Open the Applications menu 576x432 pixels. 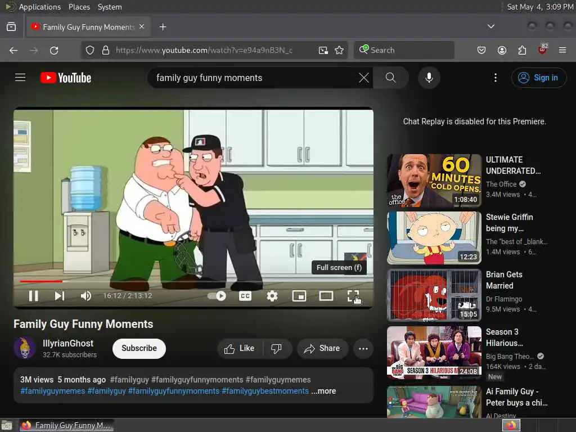tap(40, 7)
